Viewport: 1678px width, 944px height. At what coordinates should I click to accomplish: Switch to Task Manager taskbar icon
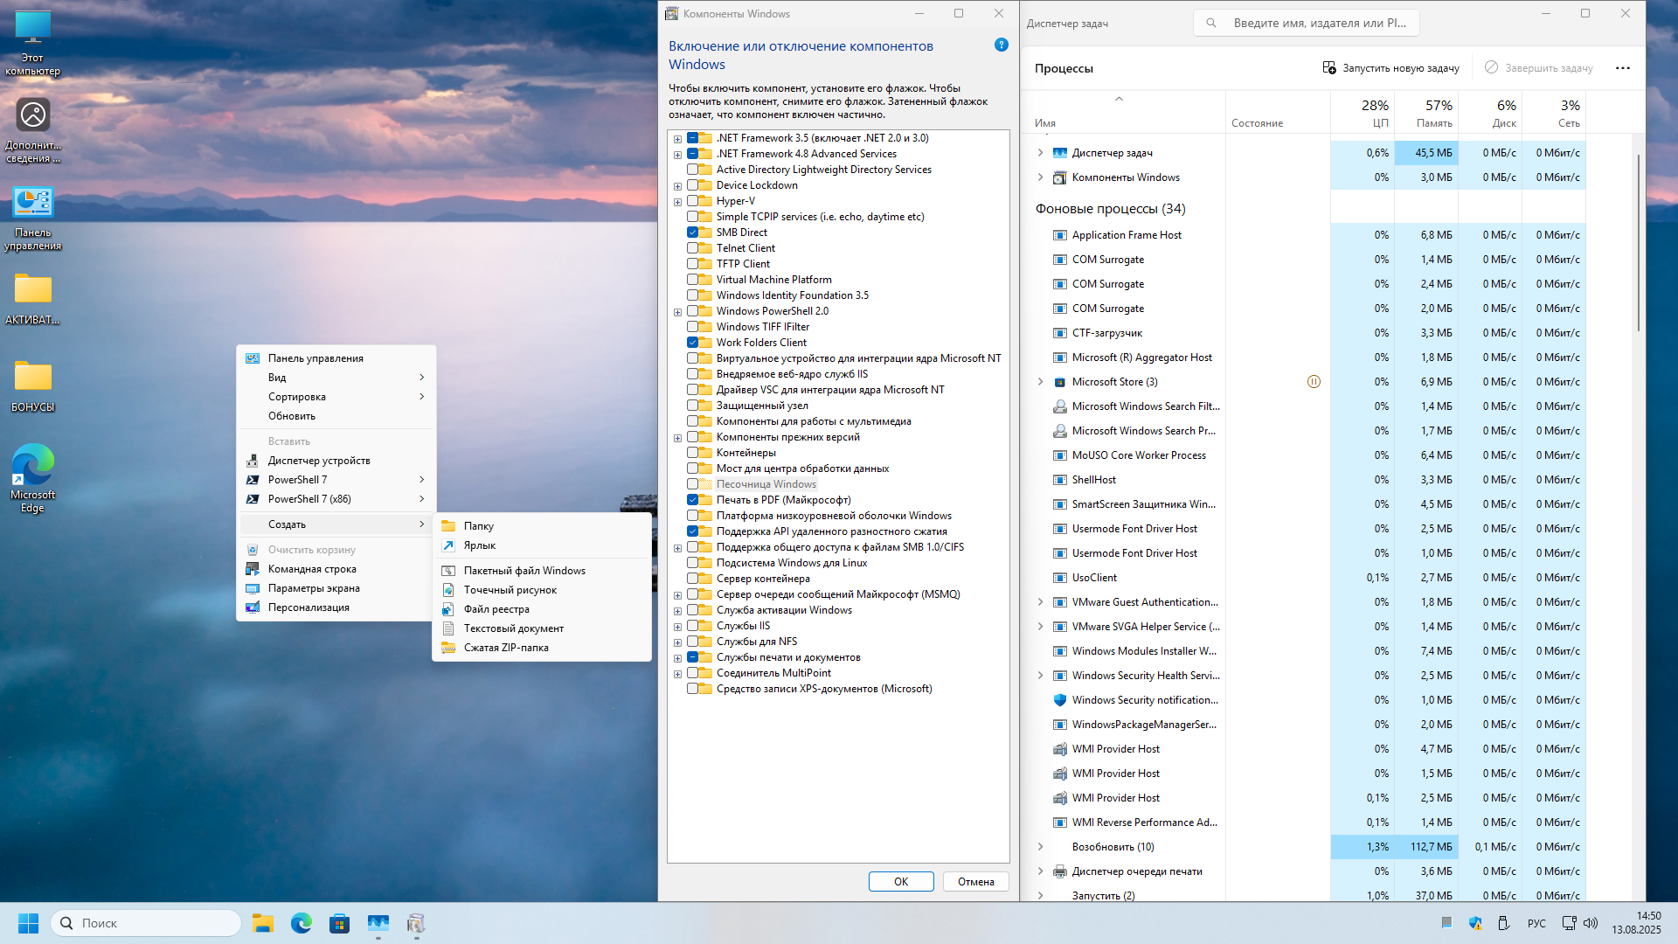pyautogui.click(x=378, y=923)
